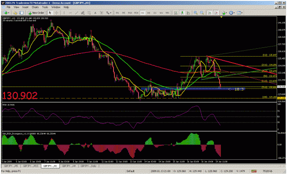Switch to GBPJPY M5 chart tab
The image size is (287, 174).
click(x=11, y=166)
